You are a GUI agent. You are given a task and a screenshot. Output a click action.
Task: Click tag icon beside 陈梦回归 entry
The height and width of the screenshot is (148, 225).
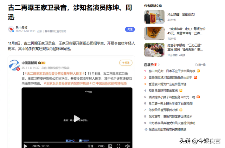tap(181, 110)
